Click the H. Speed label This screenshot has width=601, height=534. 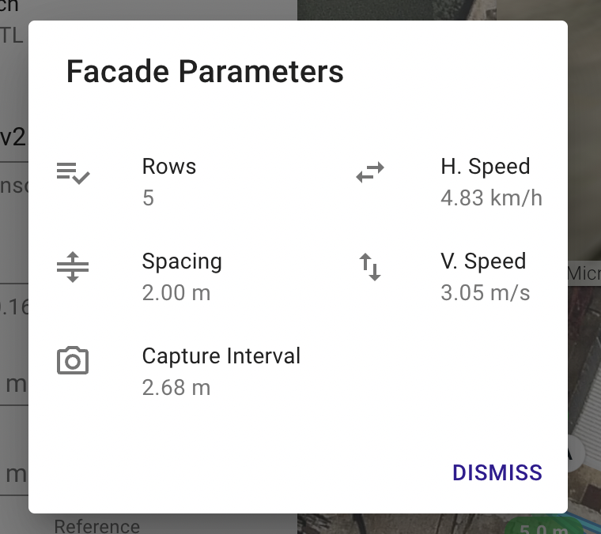(x=486, y=167)
